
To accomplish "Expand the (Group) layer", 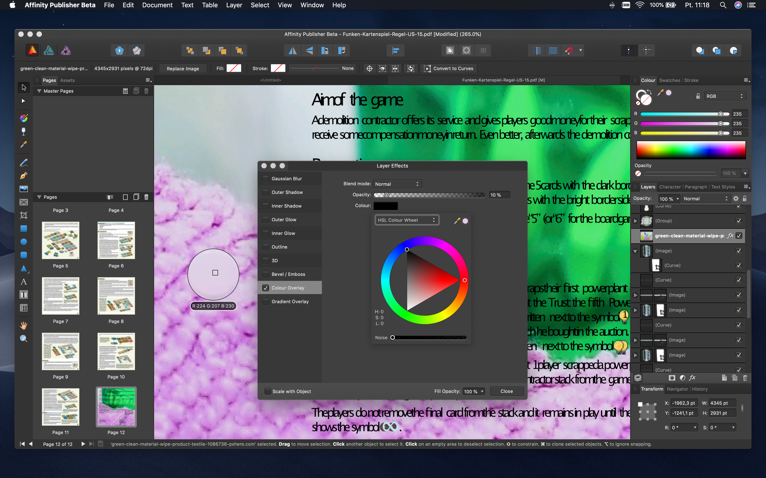I will pyautogui.click(x=635, y=221).
